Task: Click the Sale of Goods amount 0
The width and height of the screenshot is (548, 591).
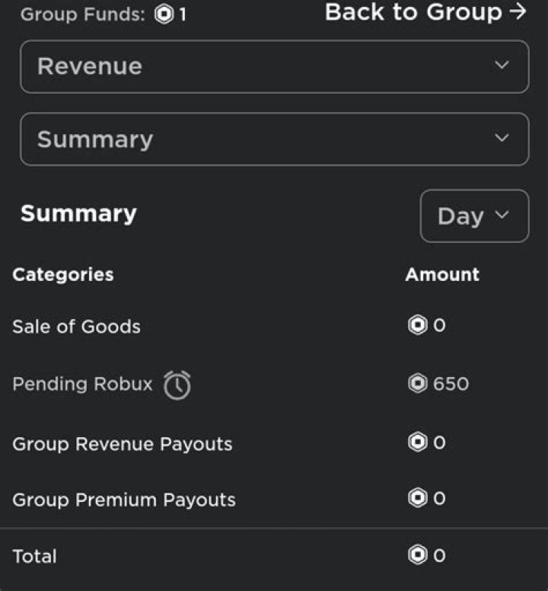Action: pyautogui.click(x=439, y=325)
